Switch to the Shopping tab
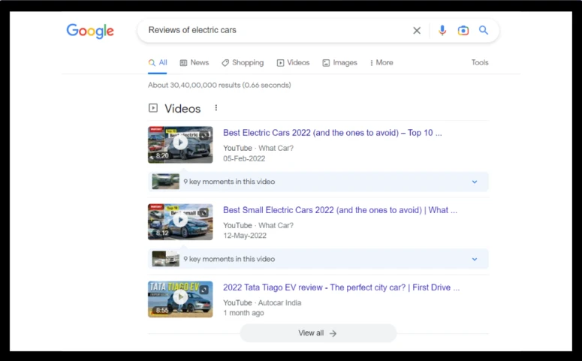Image resolution: width=582 pixels, height=361 pixels. click(x=243, y=63)
